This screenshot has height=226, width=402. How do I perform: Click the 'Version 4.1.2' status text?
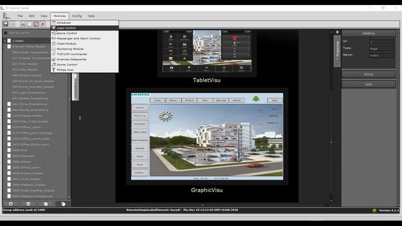coord(389,210)
